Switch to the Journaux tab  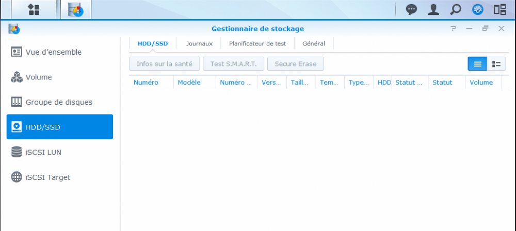pos(199,43)
